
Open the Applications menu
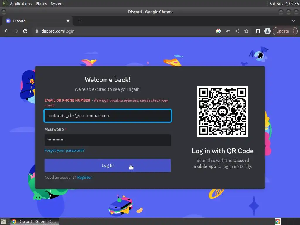click(x=21, y=4)
